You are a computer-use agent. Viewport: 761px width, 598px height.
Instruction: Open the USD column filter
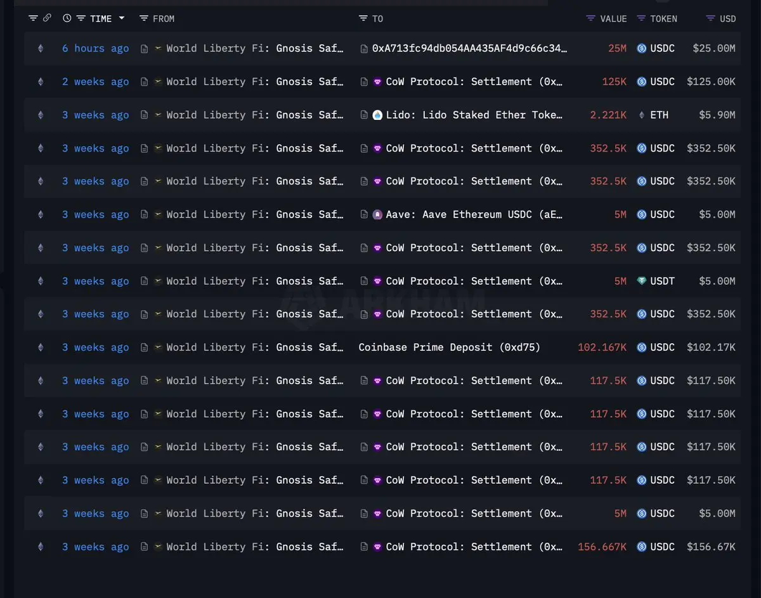pyautogui.click(x=710, y=18)
